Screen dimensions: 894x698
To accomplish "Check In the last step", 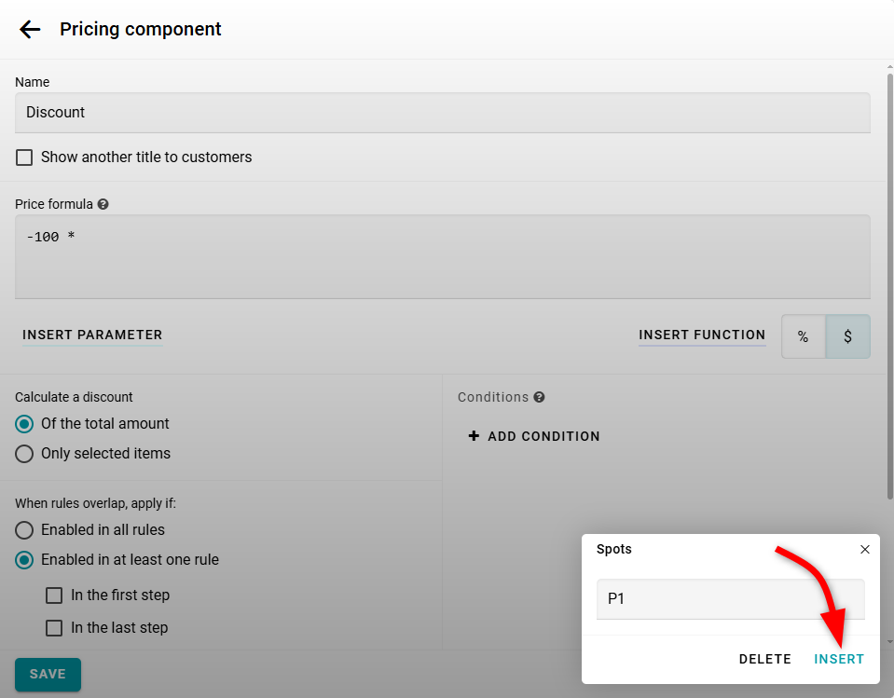I will coord(55,628).
